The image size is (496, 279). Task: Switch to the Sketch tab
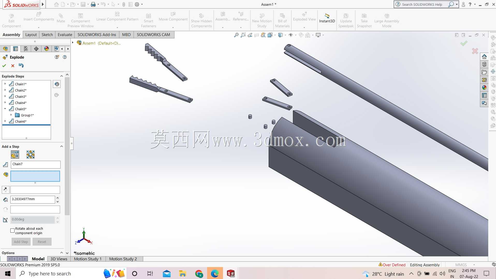[47, 35]
